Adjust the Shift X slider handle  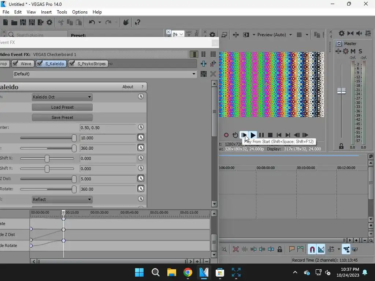[x=47, y=158]
